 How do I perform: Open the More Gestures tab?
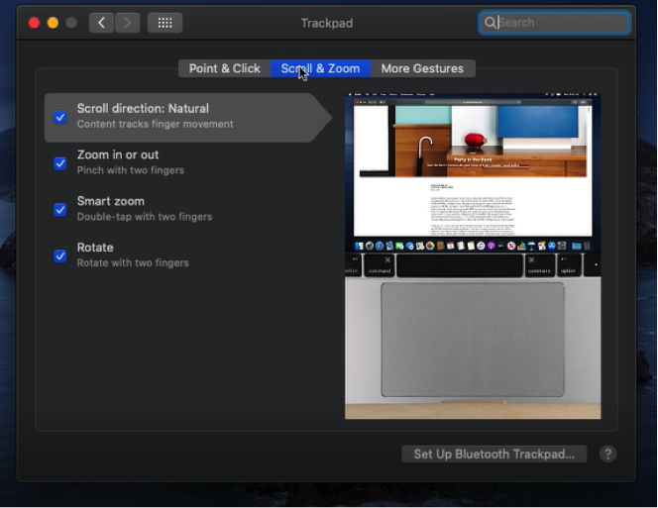[x=422, y=68]
